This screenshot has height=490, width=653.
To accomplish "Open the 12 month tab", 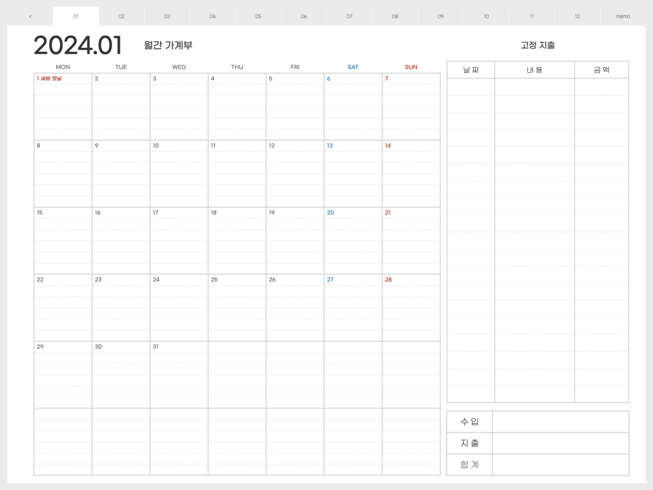I will point(578,16).
